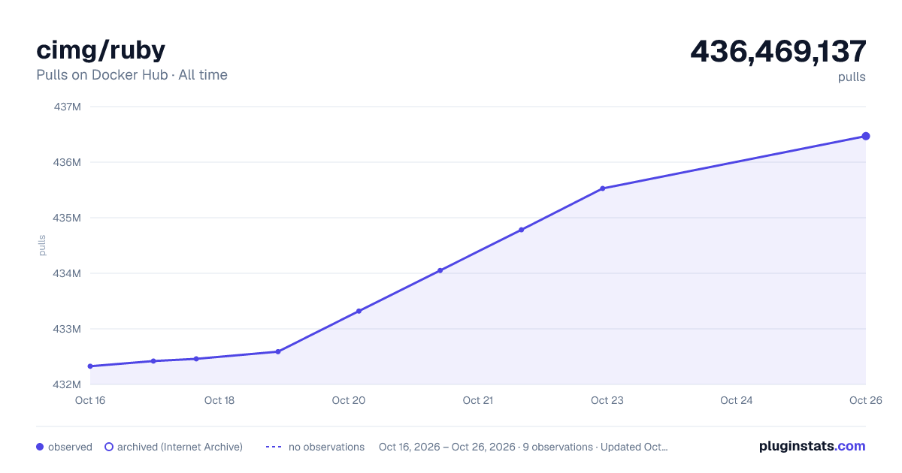The width and height of the screenshot is (902, 473).
Task: Click the 435M y-axis label
Action: [67, 218]
